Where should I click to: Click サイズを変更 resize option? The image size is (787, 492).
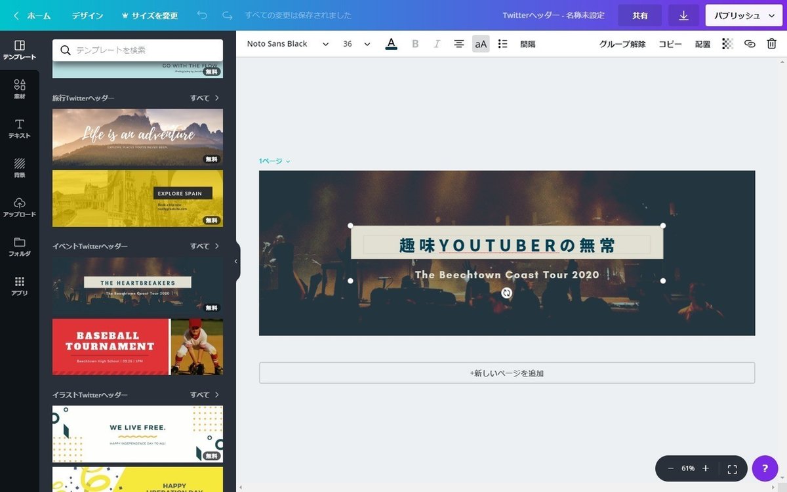(150, 15)
